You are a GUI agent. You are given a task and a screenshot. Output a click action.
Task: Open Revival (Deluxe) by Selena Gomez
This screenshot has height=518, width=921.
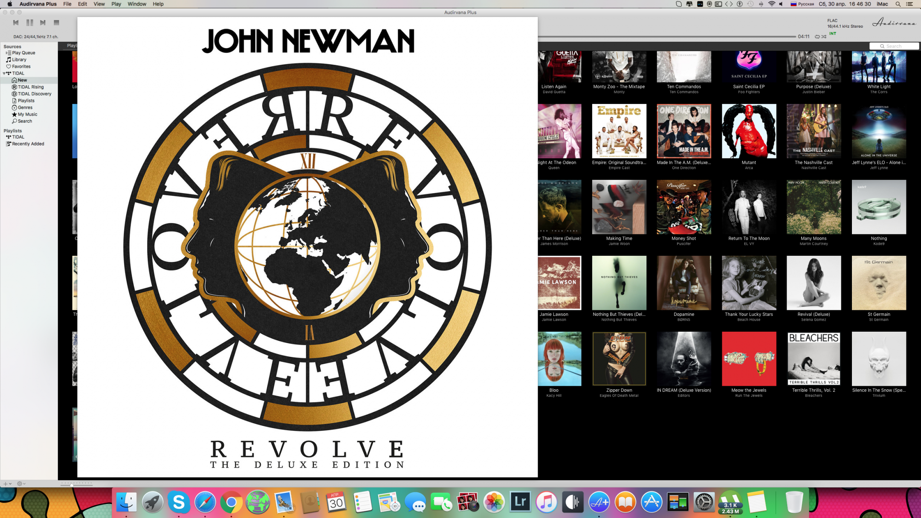(814, 283)
